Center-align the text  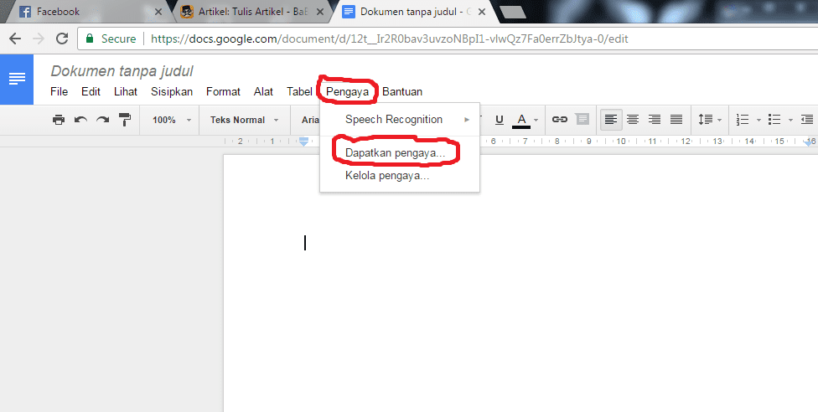633,120
